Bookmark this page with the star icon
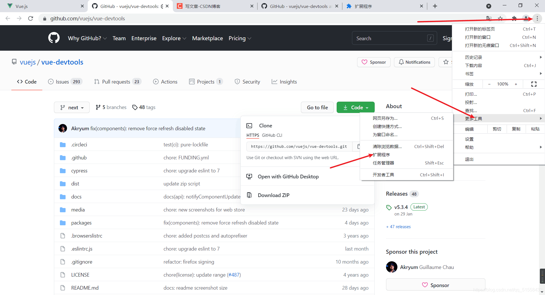This screenshot has height=295, width=545. tap(500, 18)
